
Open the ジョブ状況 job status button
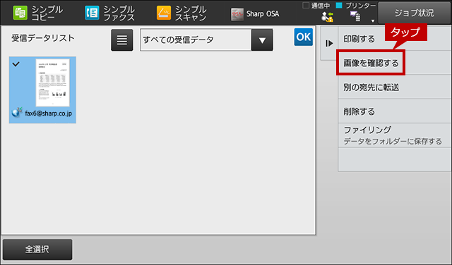pos(414,13)
